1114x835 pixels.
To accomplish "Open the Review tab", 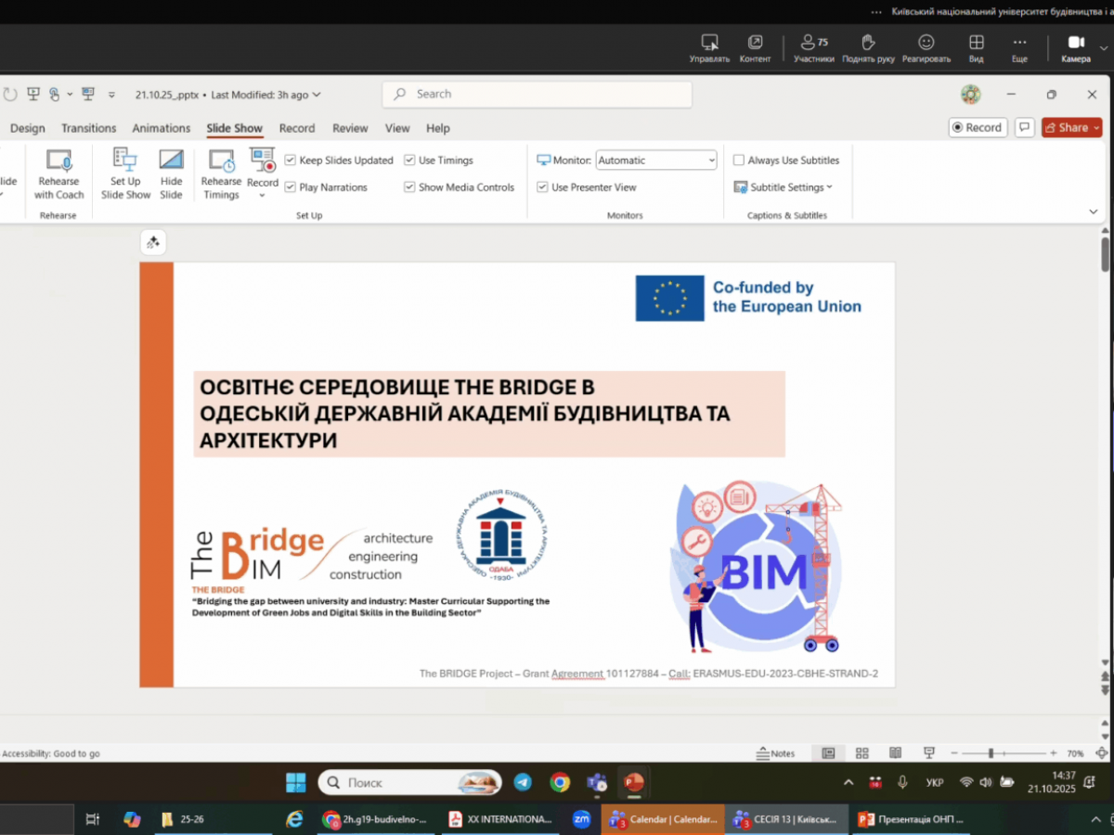I will 350,128.
